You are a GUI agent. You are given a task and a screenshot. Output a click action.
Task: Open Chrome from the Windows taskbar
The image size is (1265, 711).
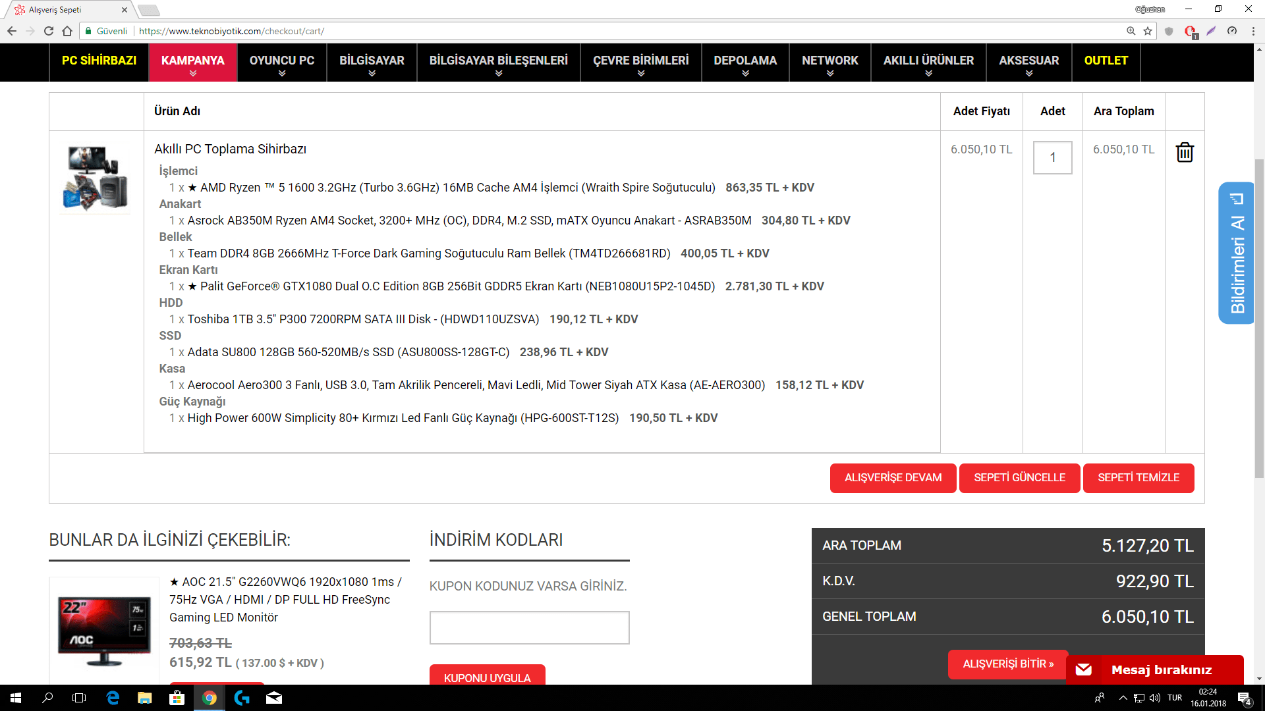210,698
